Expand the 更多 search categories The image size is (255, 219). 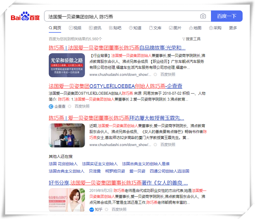233,28
